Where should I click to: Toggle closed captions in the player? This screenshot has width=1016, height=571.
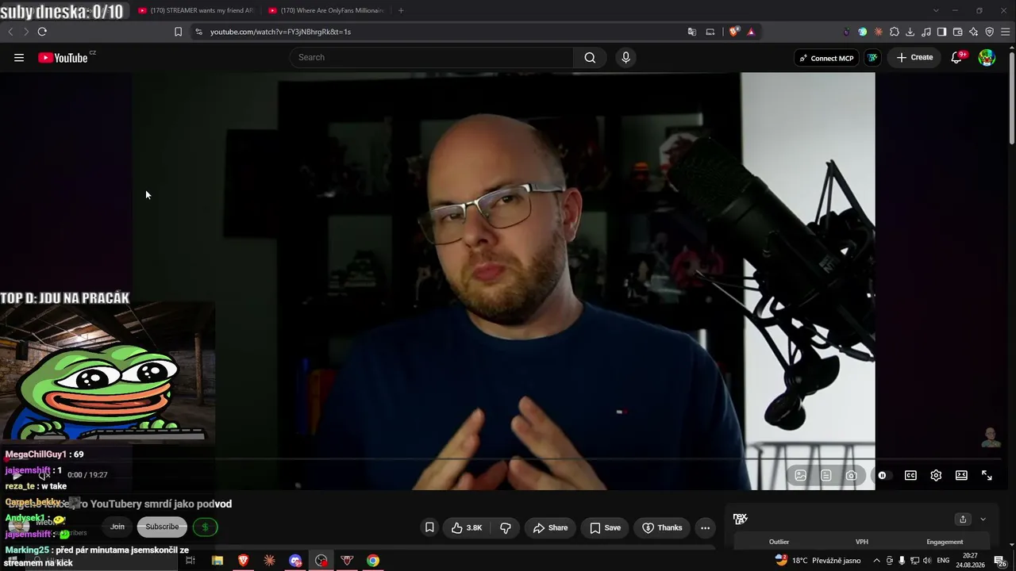[910, 475]
